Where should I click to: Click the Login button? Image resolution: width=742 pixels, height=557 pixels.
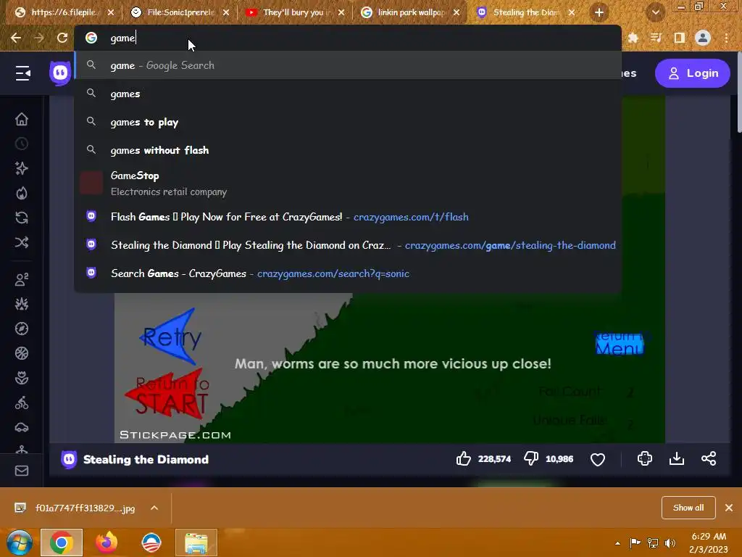(693, 73)
